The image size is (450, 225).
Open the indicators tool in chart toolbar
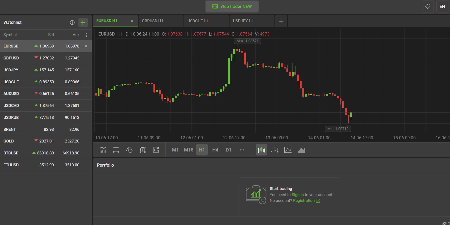(x=103, y=150)
